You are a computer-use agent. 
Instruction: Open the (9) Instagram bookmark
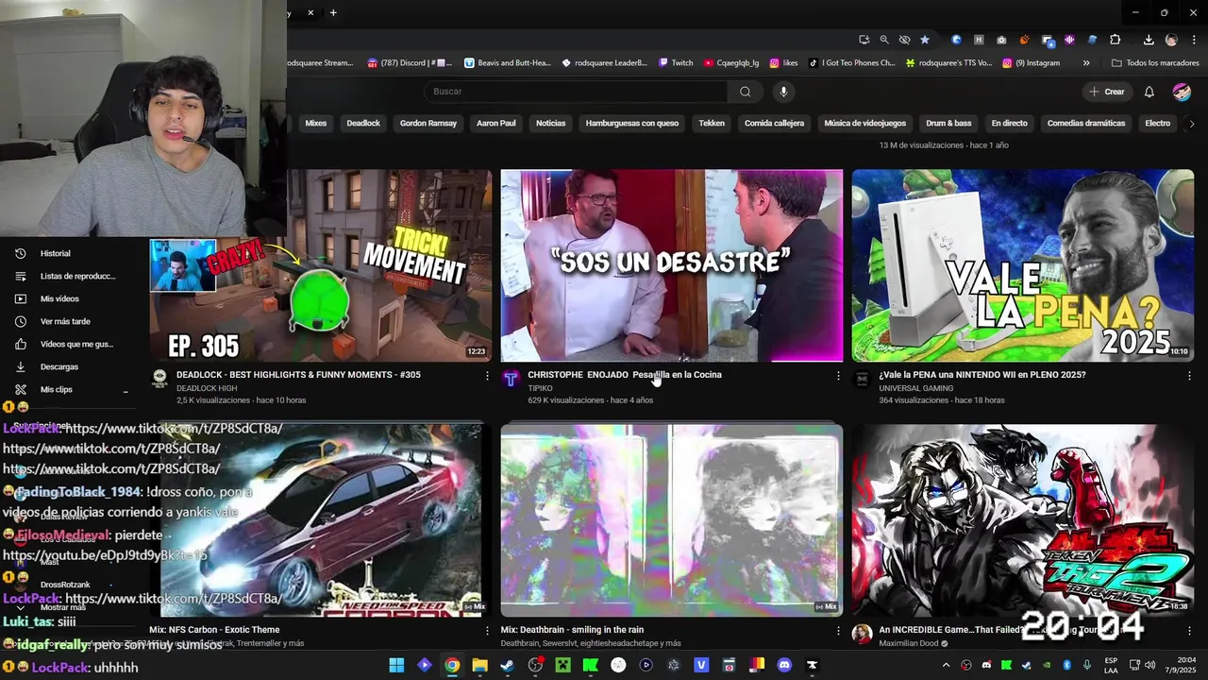tap(1032, 63)
